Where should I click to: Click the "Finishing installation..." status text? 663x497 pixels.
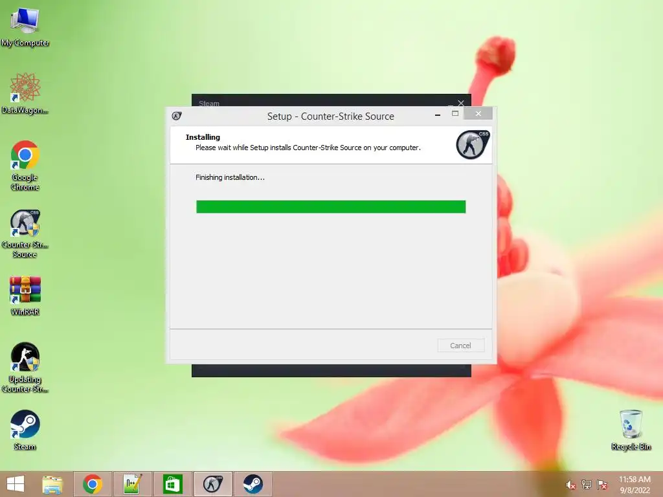(x=230, y=177)
